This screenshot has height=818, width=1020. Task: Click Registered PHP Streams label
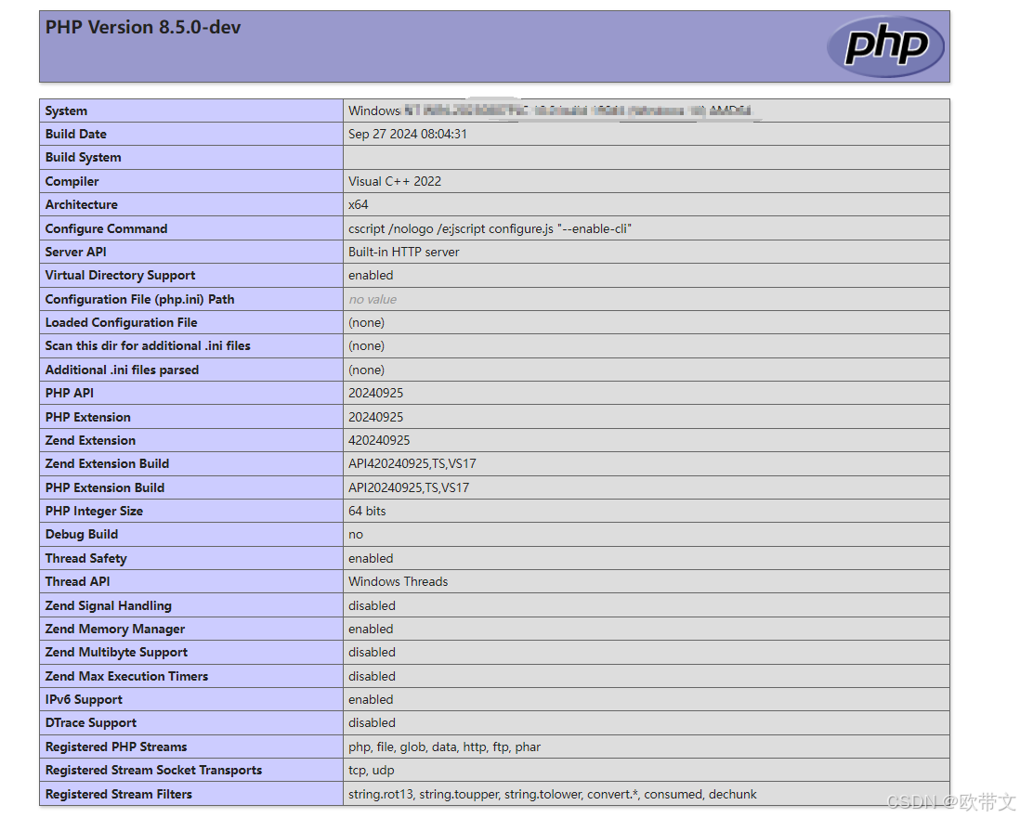coord(116,747)
